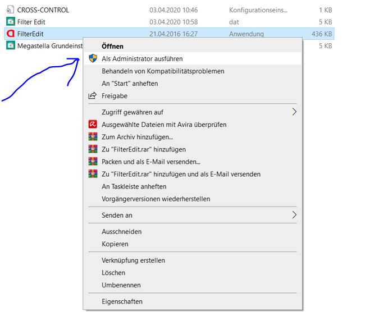Click date 03.04.2020 10:58
This screenshot has height=312, width=370.
click(173, 22)
